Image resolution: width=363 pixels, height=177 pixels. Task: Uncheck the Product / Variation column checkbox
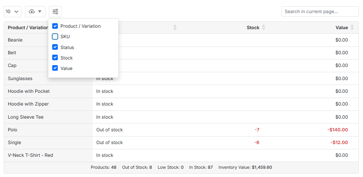(55, 26)
